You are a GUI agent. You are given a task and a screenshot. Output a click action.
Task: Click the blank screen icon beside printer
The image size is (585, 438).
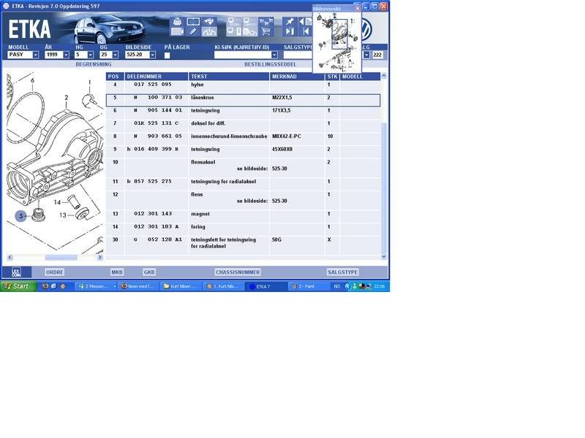click(193, 22)
